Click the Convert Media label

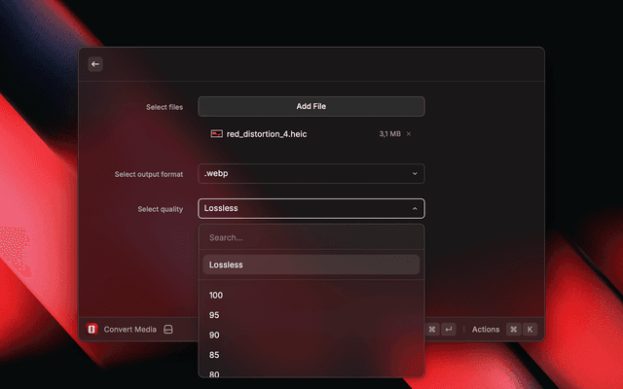(x=129, y=330)
